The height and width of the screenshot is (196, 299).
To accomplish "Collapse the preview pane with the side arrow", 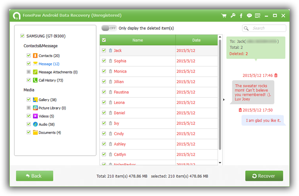I will coord(224,100).
